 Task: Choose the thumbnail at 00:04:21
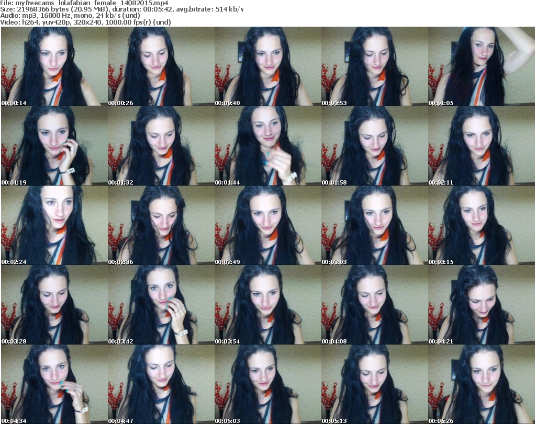tap(482, 305)
